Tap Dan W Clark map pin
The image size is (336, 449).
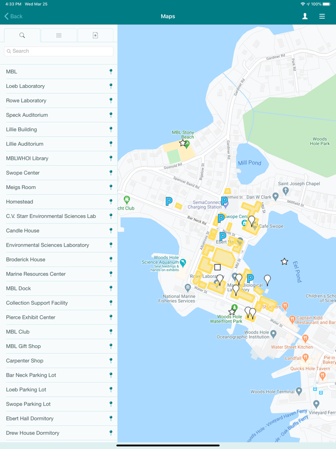276,197
